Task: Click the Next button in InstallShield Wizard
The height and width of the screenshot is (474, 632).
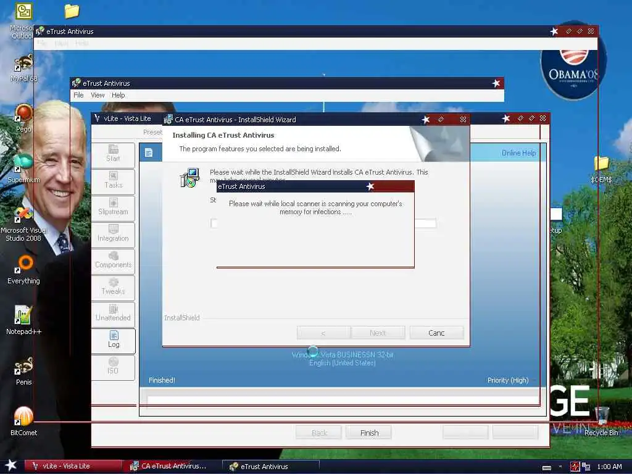Action: click(x=378, y=333)
